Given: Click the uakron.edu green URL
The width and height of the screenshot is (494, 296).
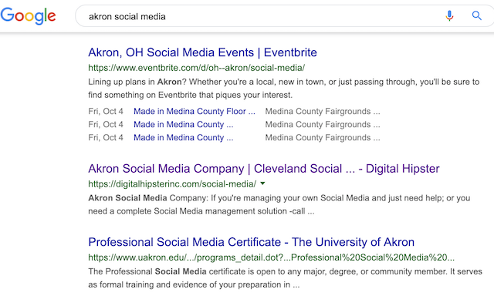Looking at the screenshot, I should tap(271, 257).
